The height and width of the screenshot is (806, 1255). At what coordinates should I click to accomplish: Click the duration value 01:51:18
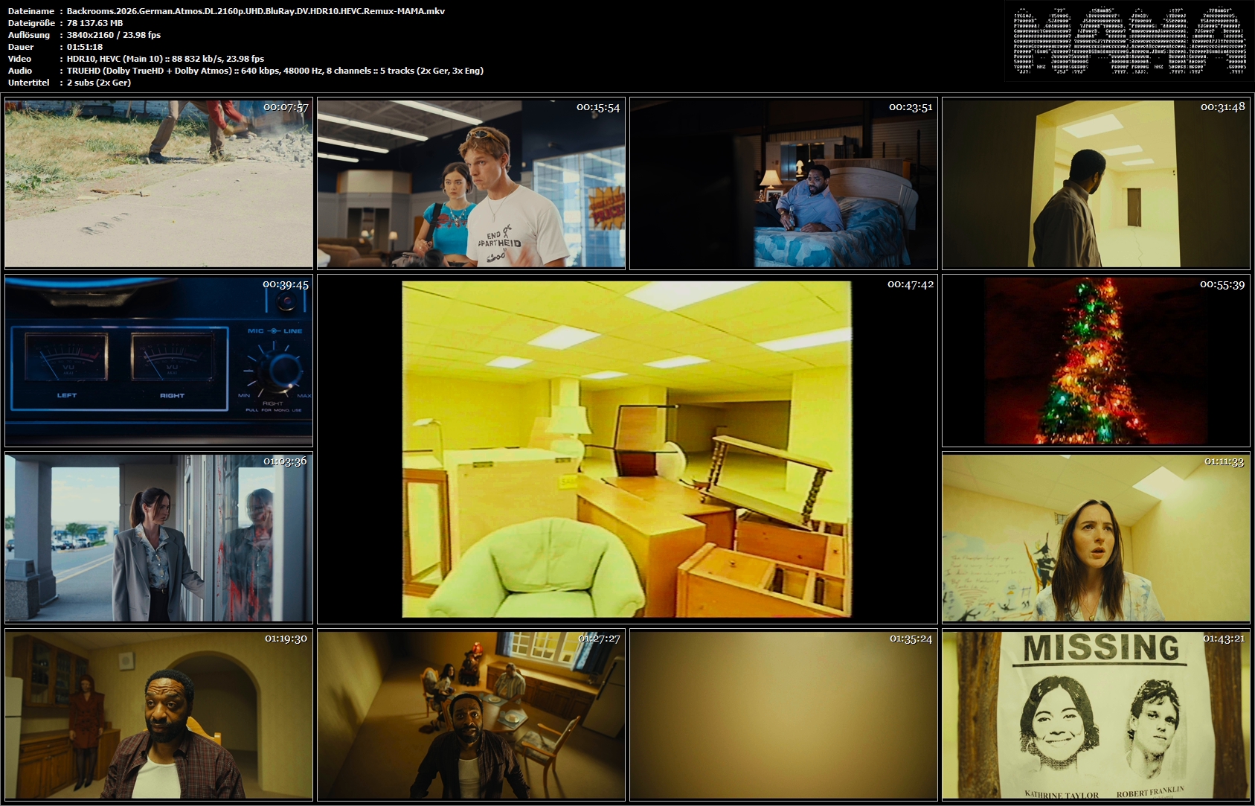coord(85,47)
